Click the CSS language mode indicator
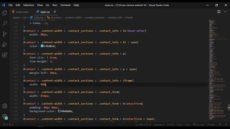Image resolution: width=230 pixels, height=129 pixels. click(x=188, y=124)
